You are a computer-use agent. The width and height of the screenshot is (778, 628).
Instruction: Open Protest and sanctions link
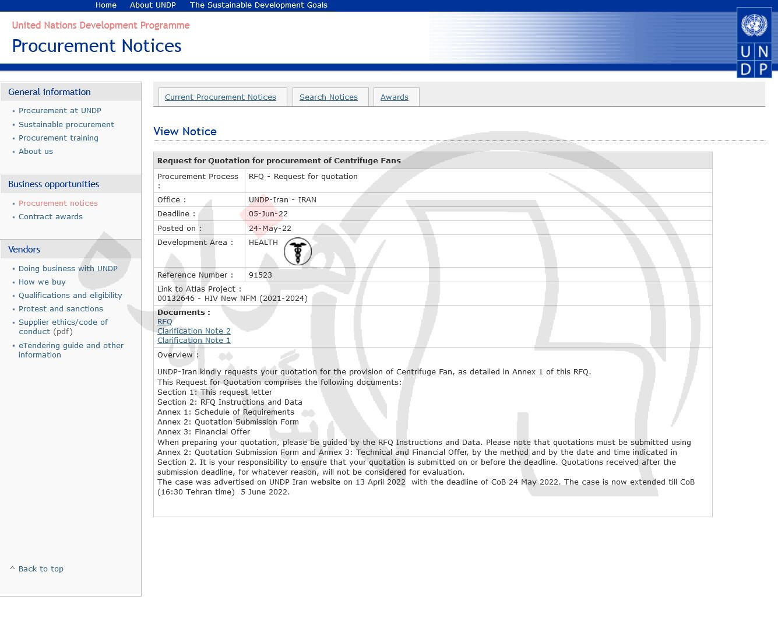[61, 308]
